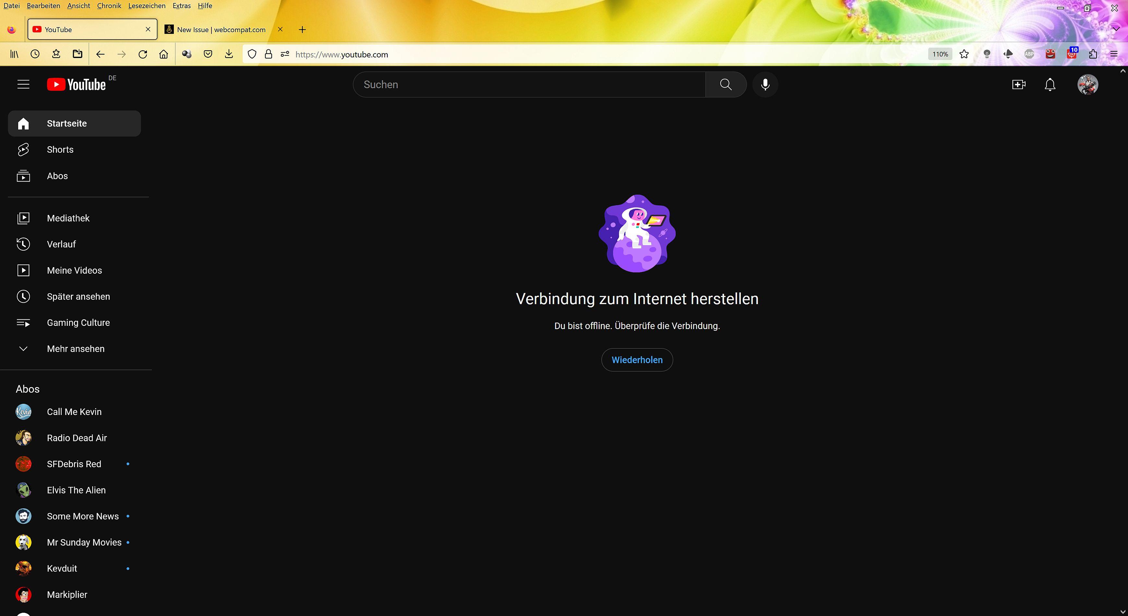
Task: Click the Adblock Plus extension icon
Action: click(x=1029, y=54)
